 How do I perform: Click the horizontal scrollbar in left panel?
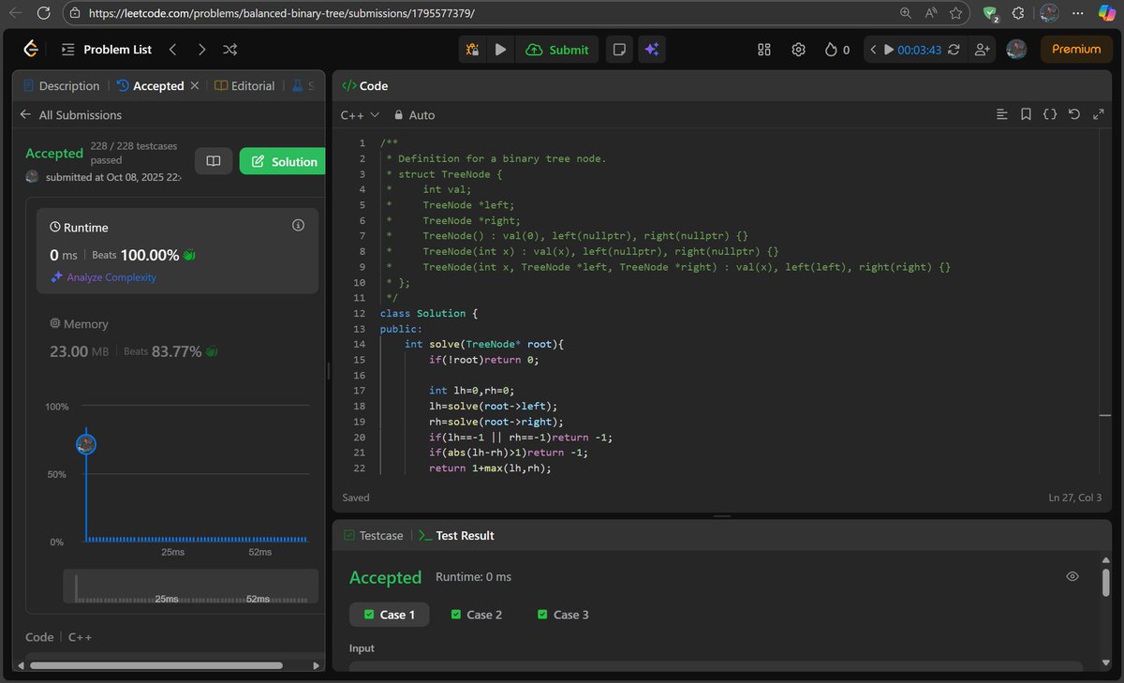click(x=155, y=666)
